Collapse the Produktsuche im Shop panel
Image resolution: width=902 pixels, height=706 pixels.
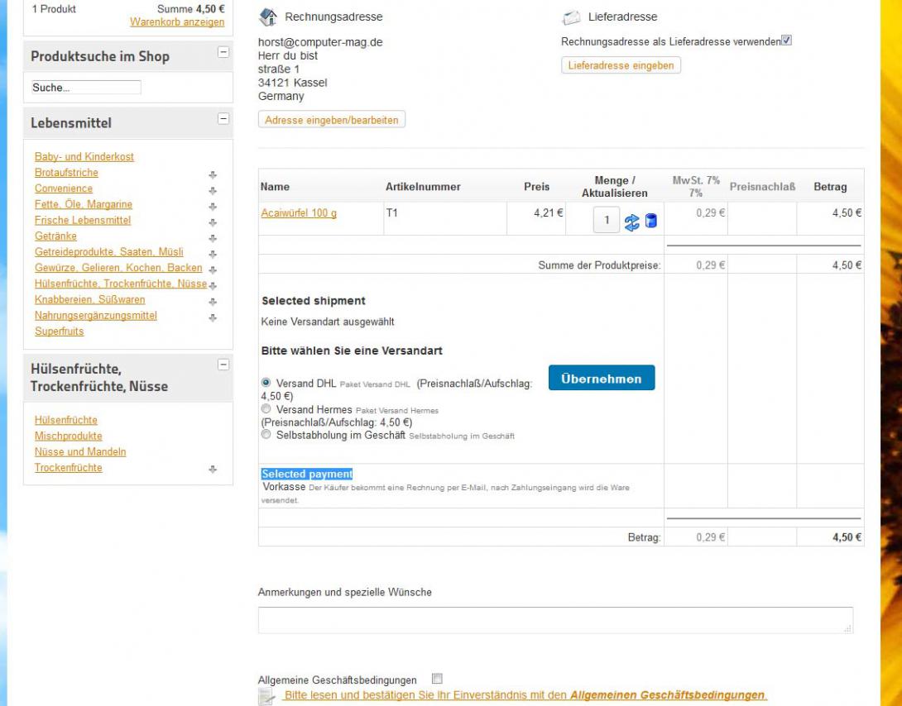[223, 52]
